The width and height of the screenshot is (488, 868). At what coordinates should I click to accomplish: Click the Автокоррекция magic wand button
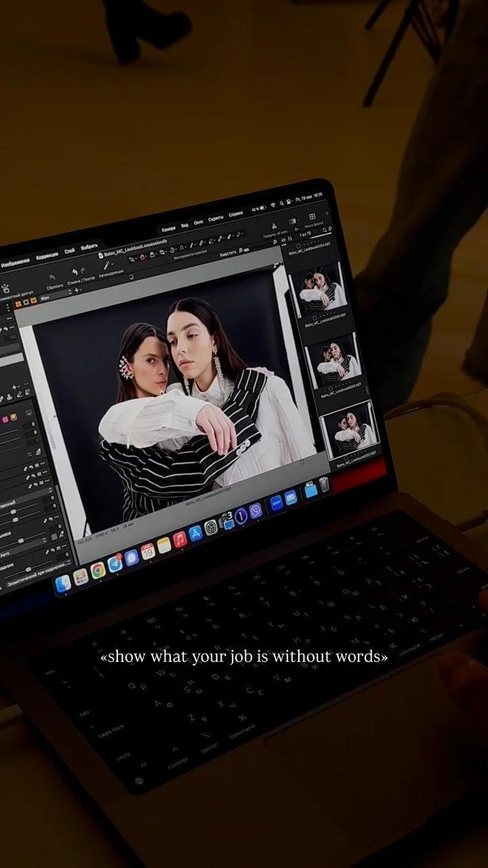tap(107, 265)
